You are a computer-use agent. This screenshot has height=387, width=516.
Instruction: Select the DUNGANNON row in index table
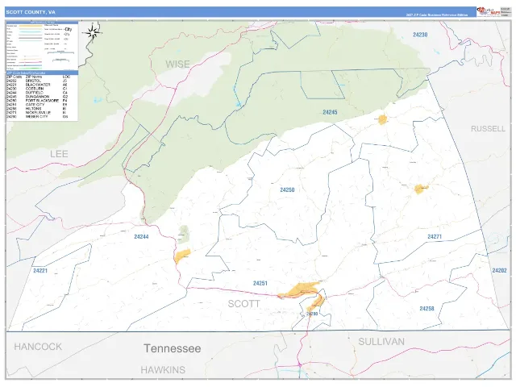[38, 97]
